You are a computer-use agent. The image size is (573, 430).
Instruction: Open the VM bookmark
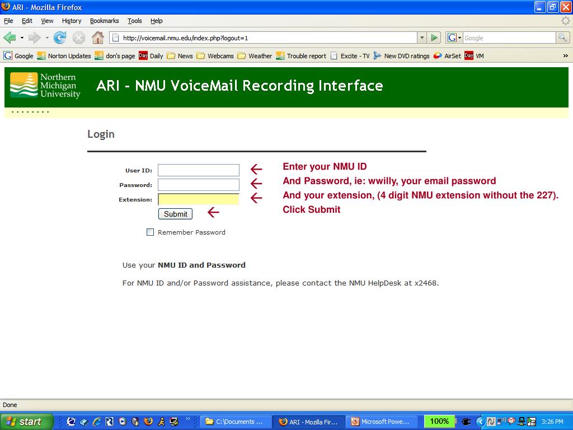pos(475,56)
